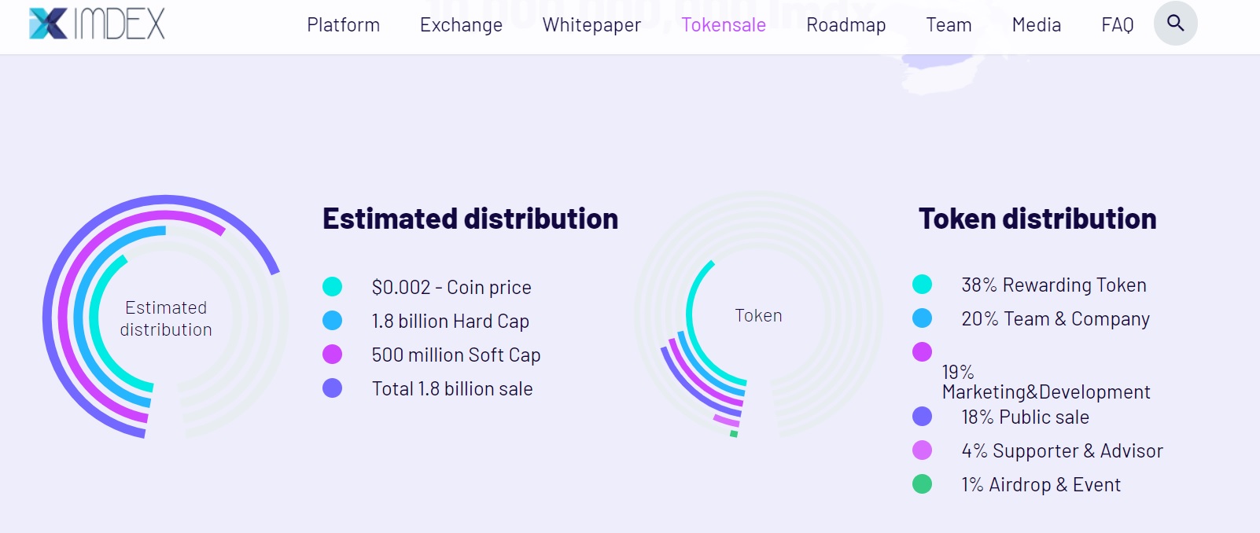The width and height of the screenshot is (1260, 533).
Task: Click the purple dot beside Total sale
Action: coord(333,388)
